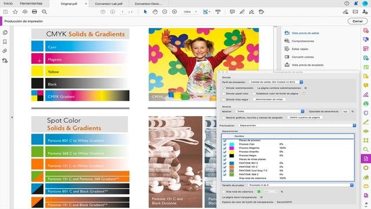Click the page number input field

(122, 12)
